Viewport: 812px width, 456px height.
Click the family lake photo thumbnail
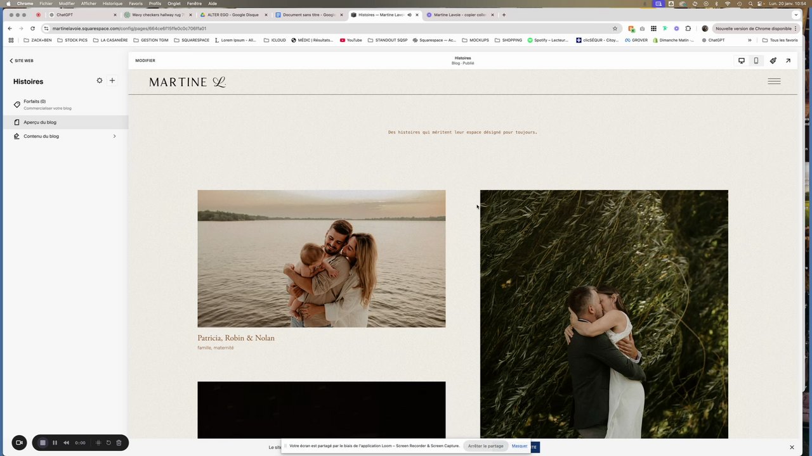tap(321, 258)
